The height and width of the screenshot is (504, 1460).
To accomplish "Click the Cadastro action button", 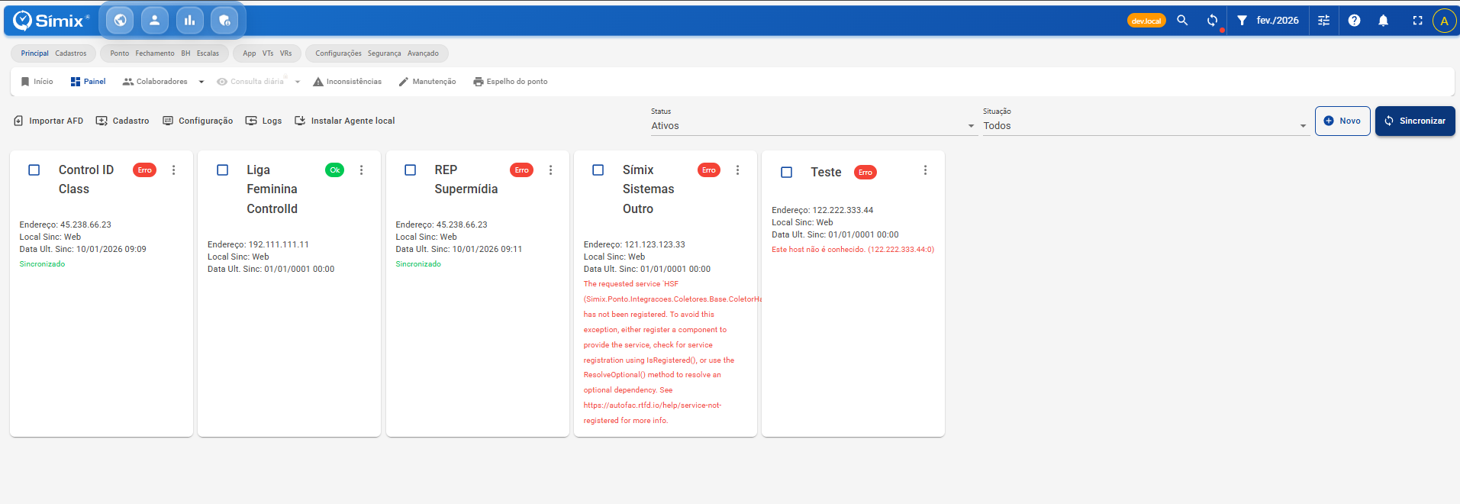I will pyautogui.click(x=122, y=121).
